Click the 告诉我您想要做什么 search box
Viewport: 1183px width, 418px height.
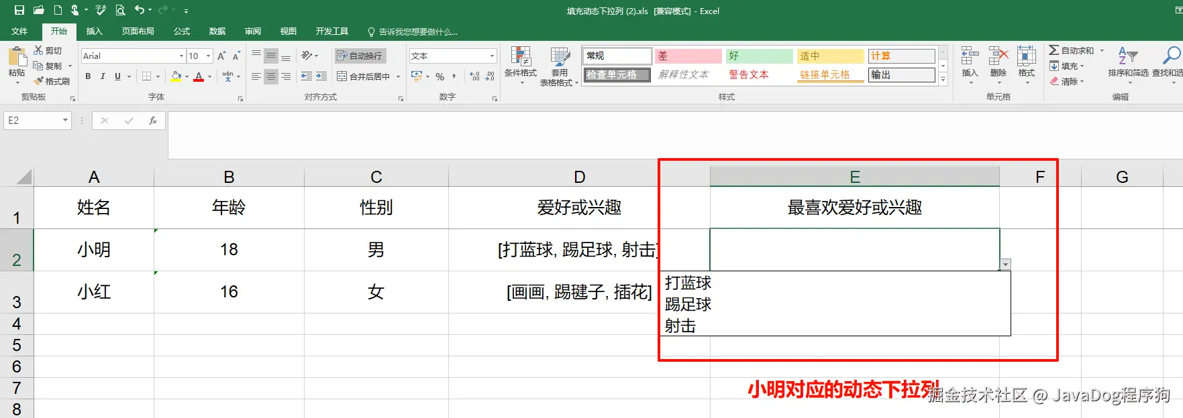pos(413,32)
